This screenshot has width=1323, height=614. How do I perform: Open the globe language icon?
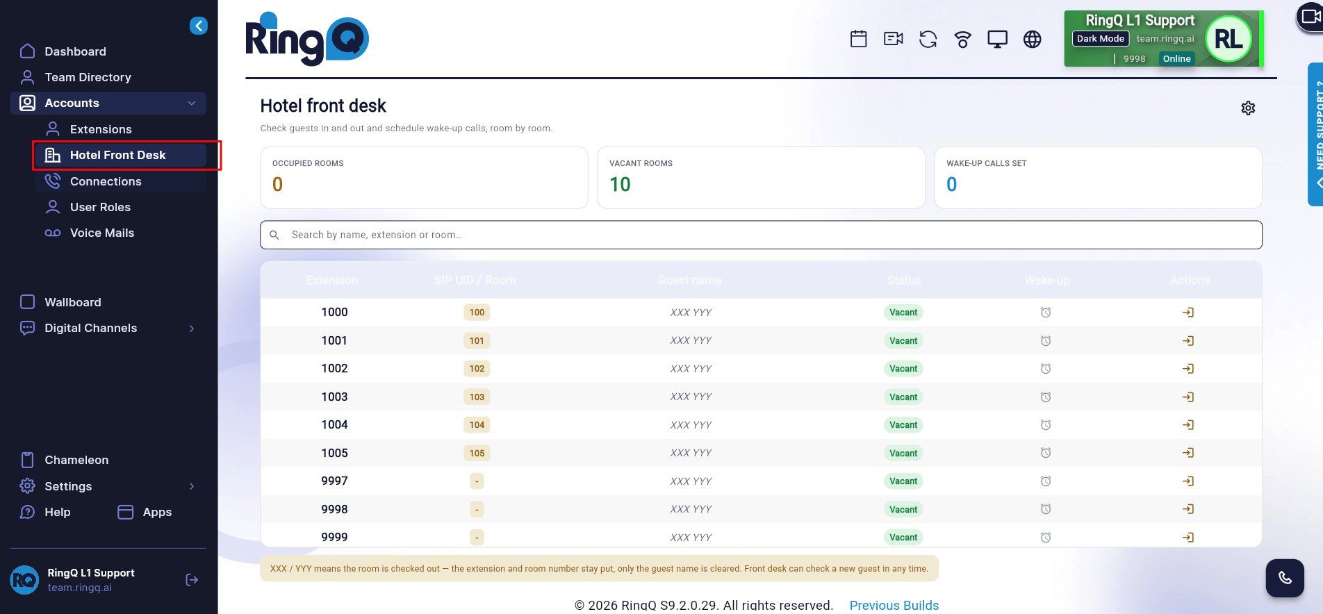click(x=1033, y=39)
